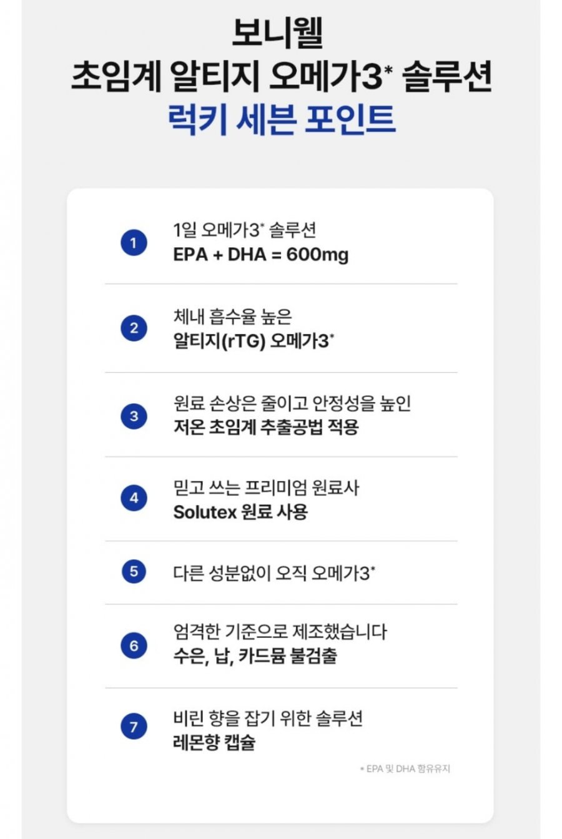Viewport: 562px width, 839px height.
Task: Select '다른 성분없이 오직 오메가3' text
Action: [274, 572]
